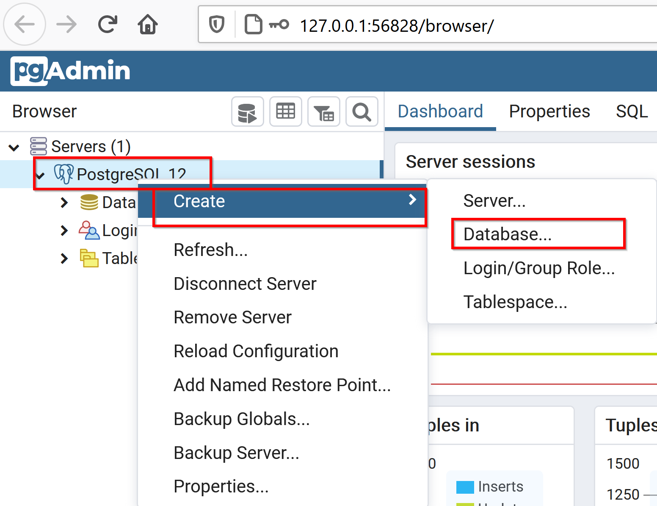657x506 pixels.
Task: Open the View Data table icon
Action: (x=286, y=112)
